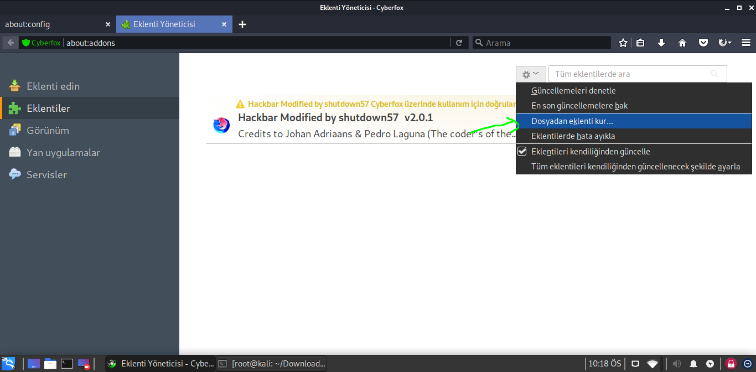Open the Cyberfox dropdown toolbar button
The height and width of the screenshot is (372, 756).
(724, 43)
